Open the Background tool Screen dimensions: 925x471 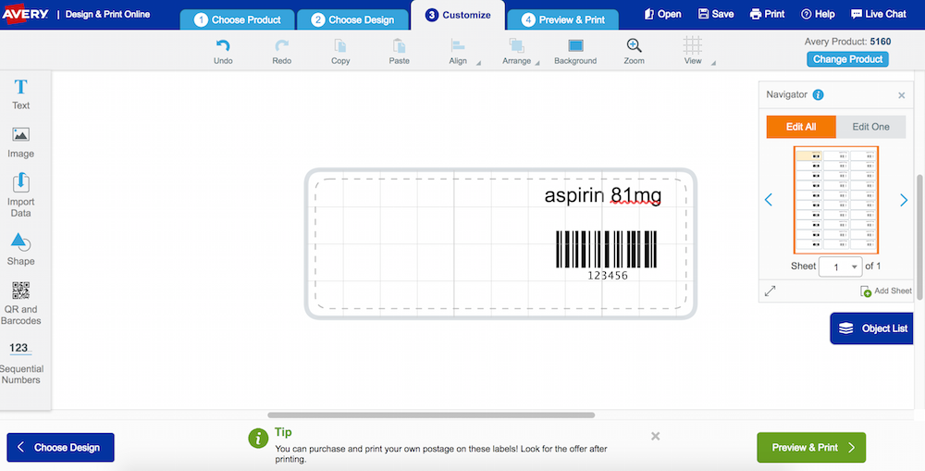pos(575,51)
